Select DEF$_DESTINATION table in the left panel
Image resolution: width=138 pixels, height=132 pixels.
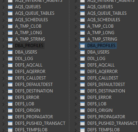coord(34,91)
